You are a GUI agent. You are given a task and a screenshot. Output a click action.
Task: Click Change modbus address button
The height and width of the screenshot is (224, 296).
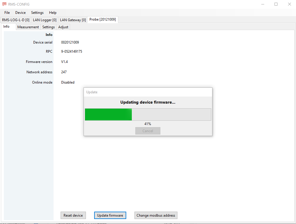click(156, 215)
